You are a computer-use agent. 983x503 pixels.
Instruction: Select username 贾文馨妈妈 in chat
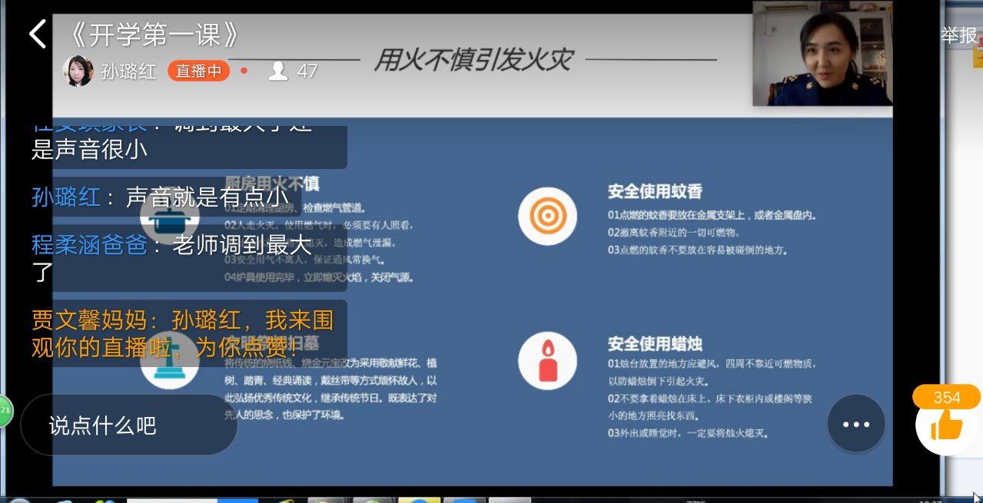[89, 319]
